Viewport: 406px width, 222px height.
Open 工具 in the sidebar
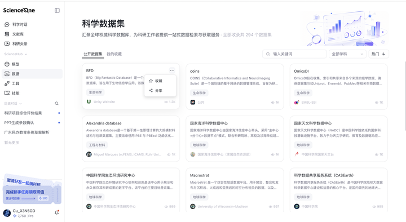pyautogui.click(x=12, y=83)
